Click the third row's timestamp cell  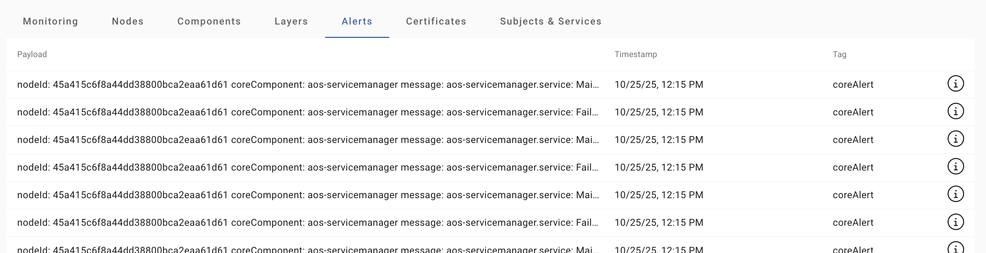pyautogui.click(x=659, y=140)
